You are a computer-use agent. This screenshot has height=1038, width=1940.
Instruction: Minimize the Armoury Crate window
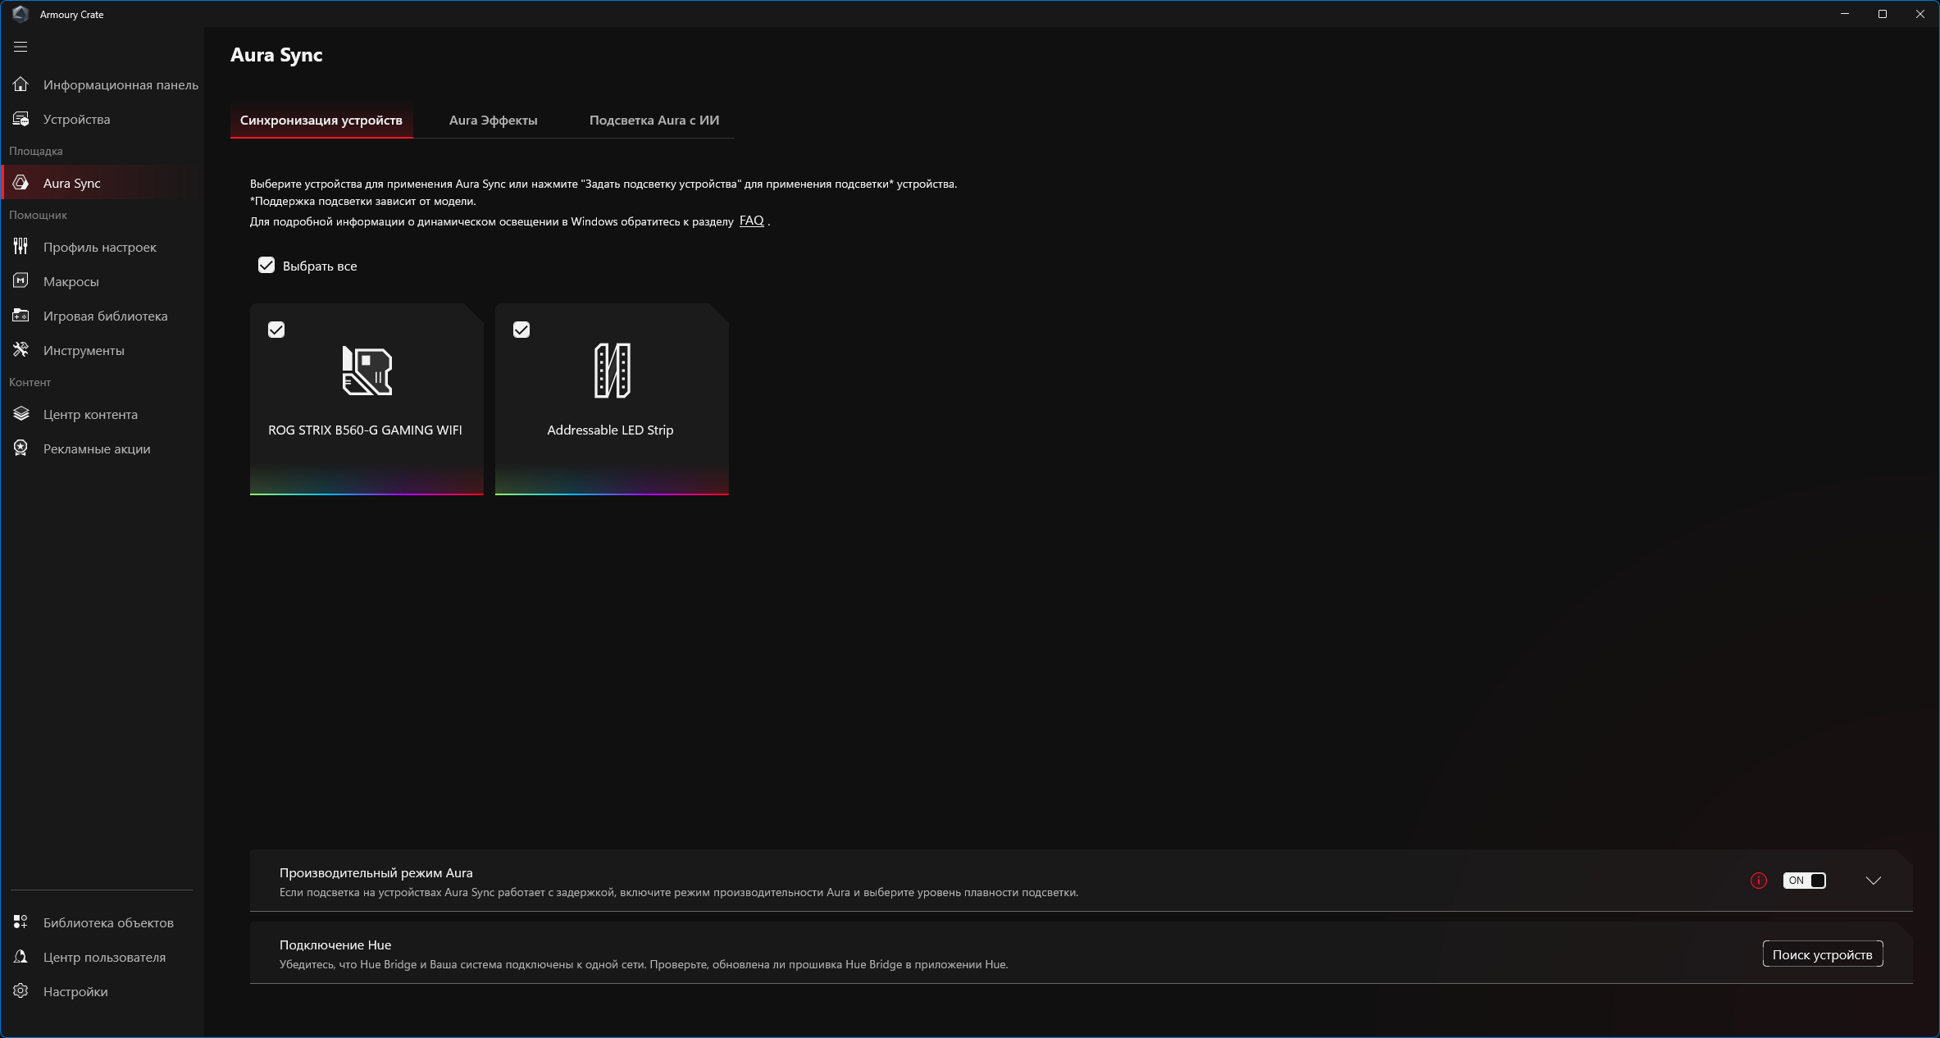1845,14
